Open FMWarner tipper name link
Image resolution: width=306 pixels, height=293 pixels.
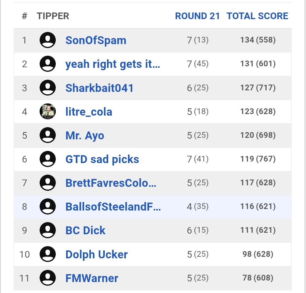92,278
